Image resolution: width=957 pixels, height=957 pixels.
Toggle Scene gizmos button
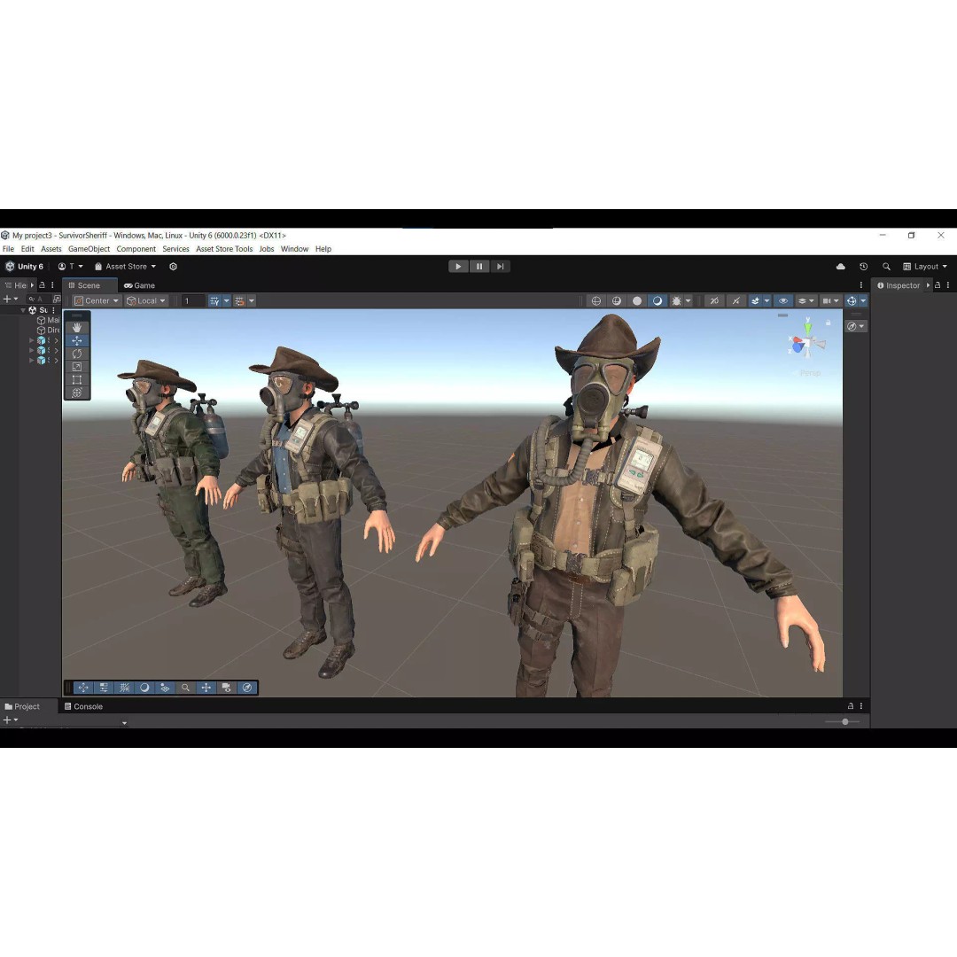pos(852,301)
